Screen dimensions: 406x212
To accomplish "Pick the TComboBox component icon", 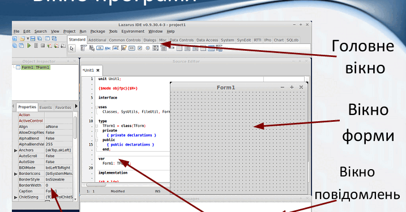I will click(x=164, y=48).
